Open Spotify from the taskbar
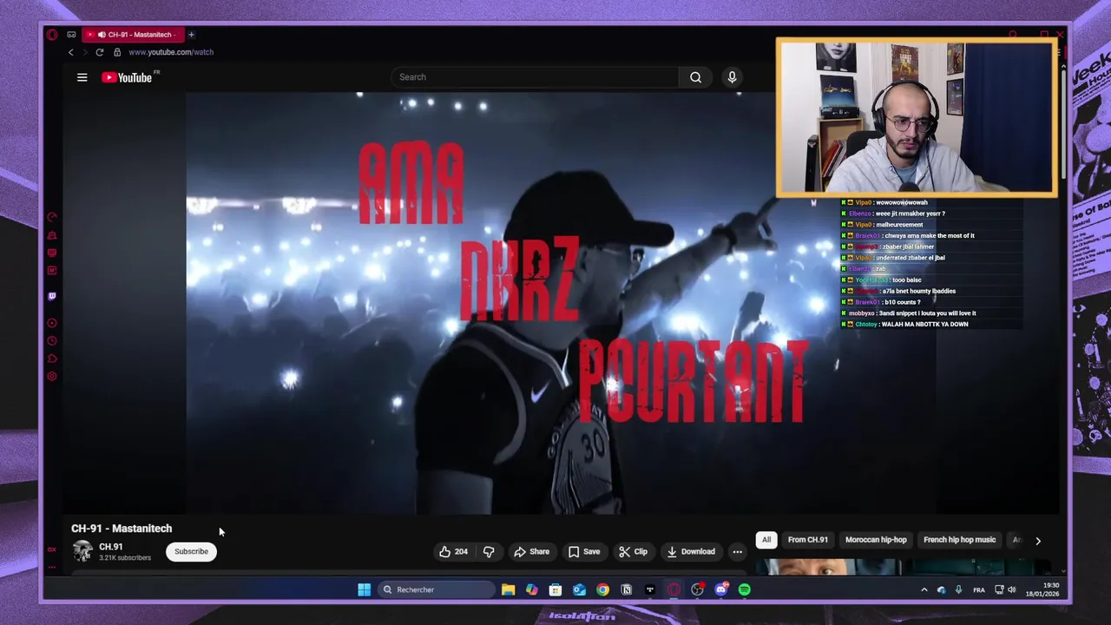 745,589
